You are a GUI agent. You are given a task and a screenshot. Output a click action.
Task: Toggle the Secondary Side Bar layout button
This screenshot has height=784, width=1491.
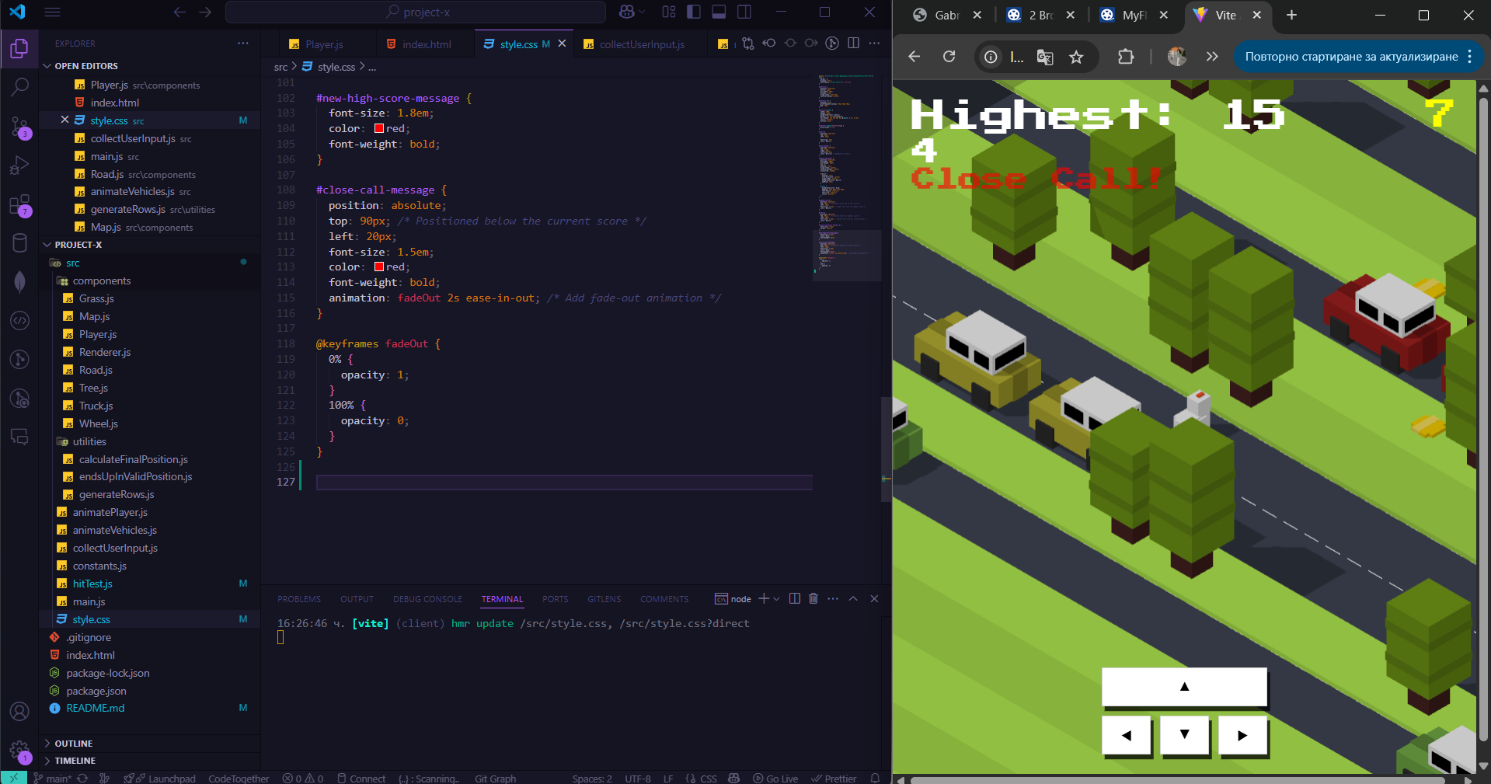[744, 12]
